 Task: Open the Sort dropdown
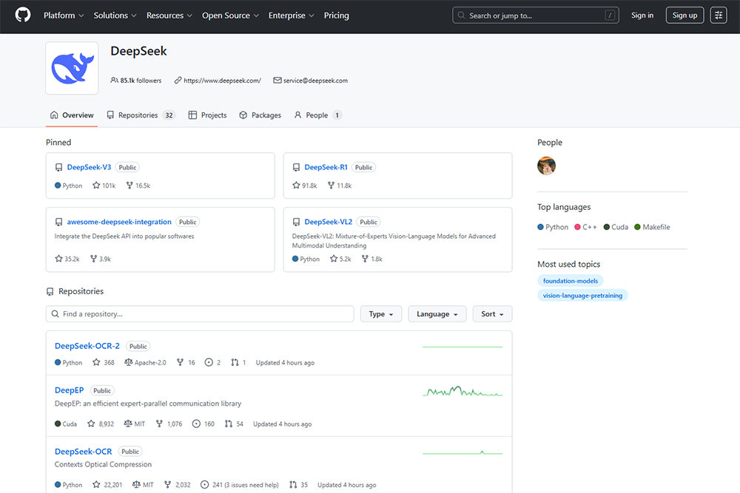click(x=492, y=314)
